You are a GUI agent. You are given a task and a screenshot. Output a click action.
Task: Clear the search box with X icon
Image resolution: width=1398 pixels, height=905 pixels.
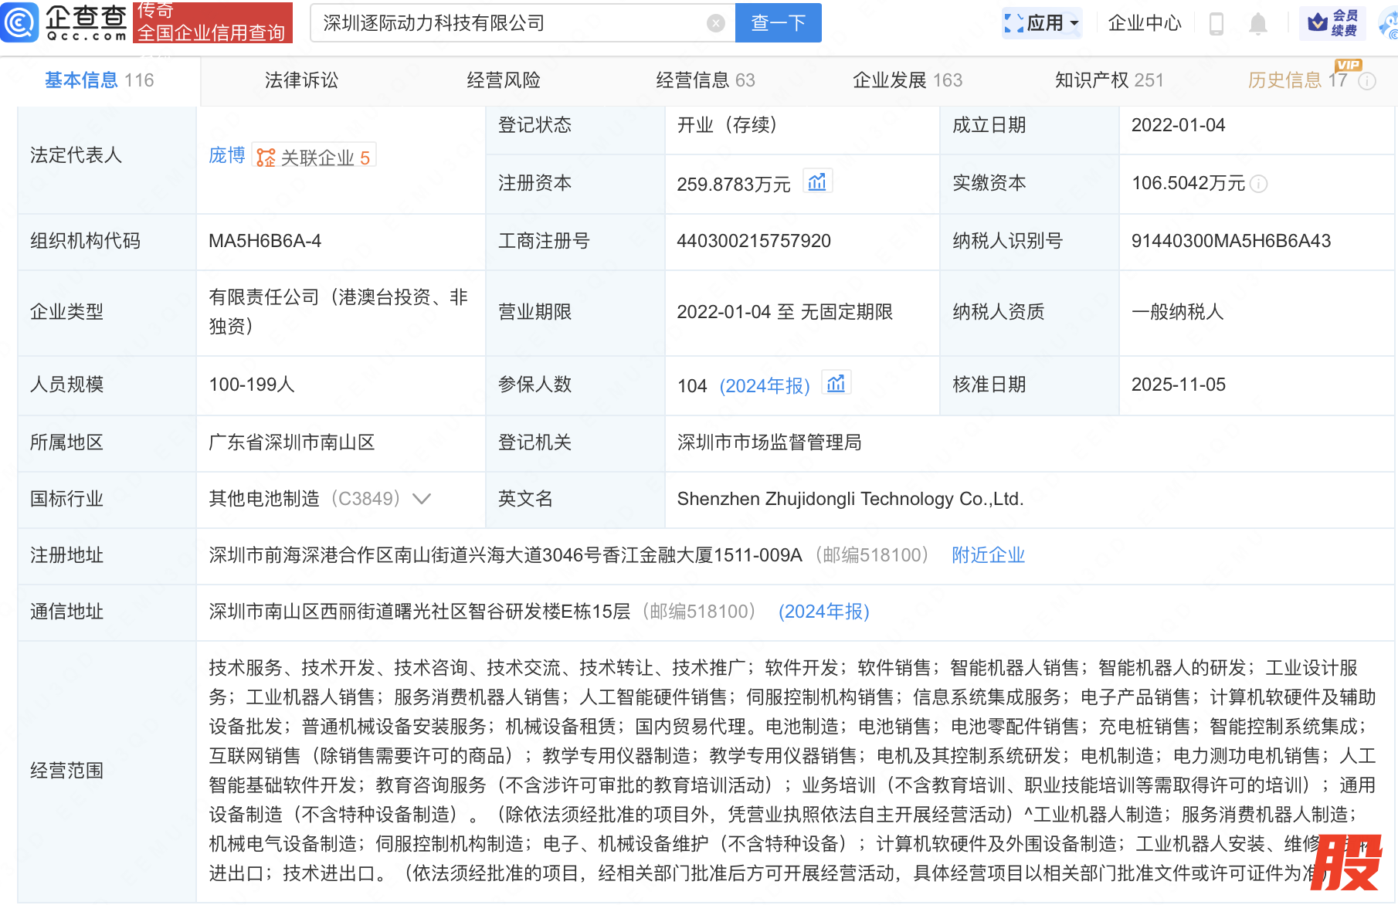coord(715,24)
